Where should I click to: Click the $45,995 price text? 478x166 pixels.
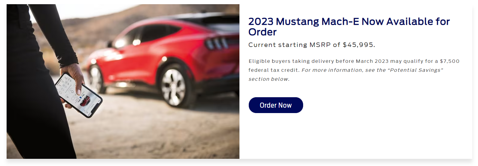pyautogui.click(x=358, y=45)
